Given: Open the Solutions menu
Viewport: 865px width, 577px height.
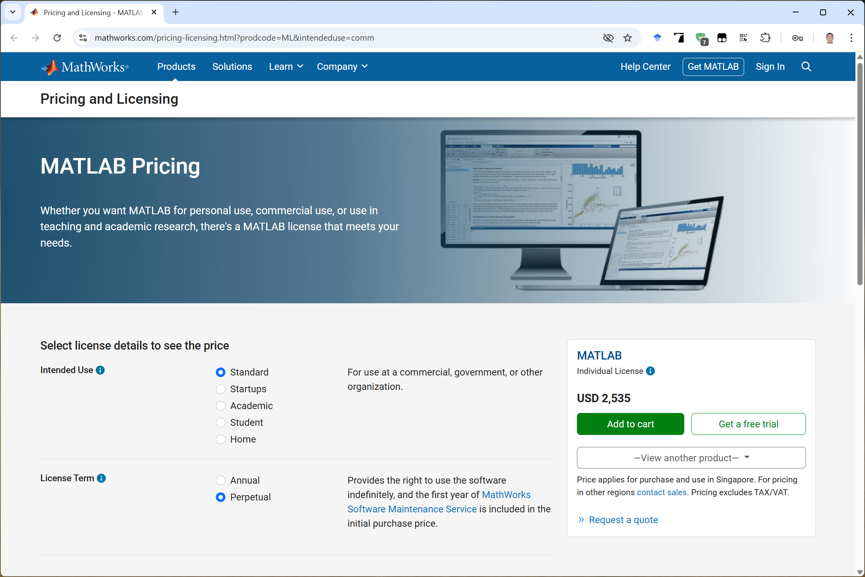Looking at the screenshot, I should (232, 67).
